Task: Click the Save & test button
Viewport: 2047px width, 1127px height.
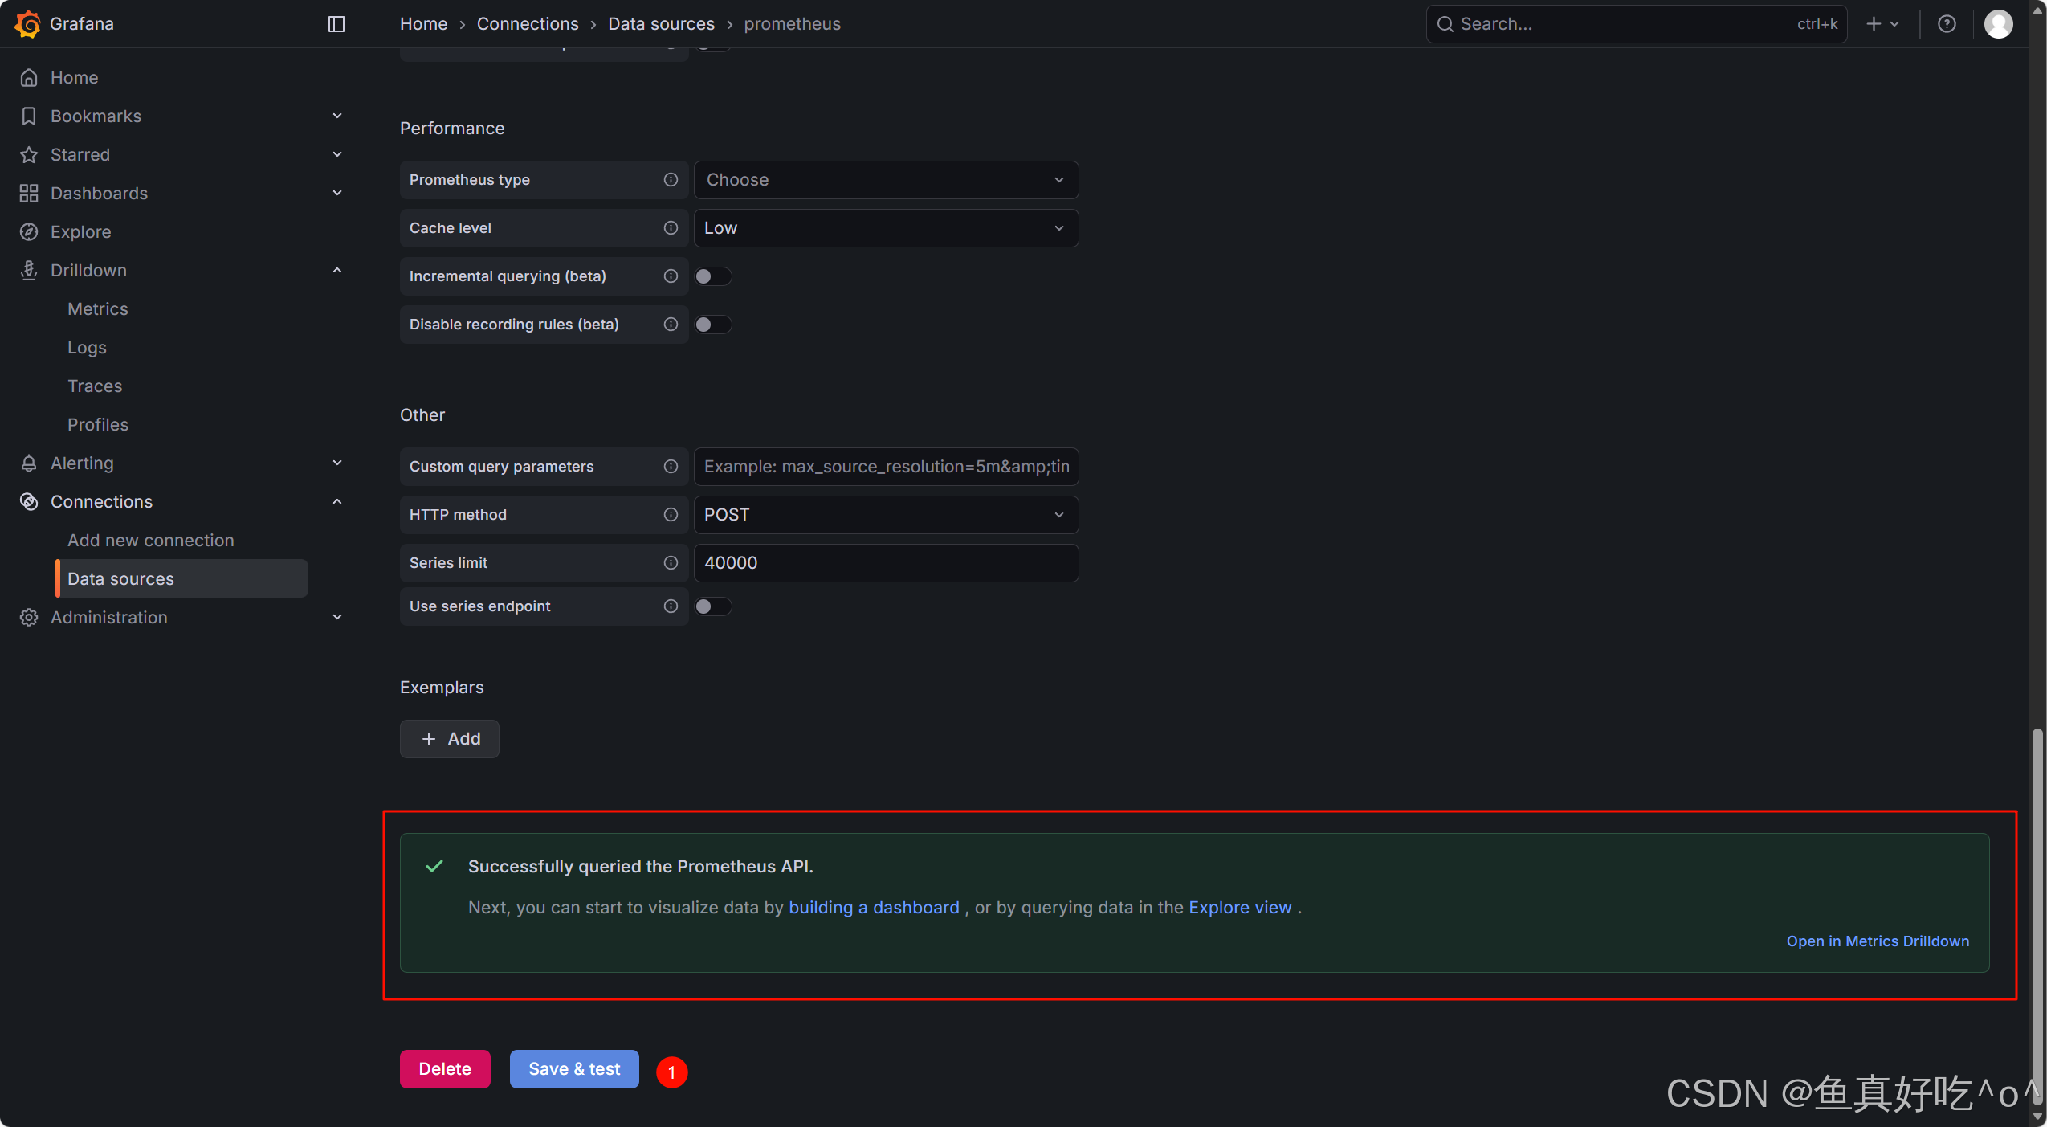Action: (x=573, y=1069)
